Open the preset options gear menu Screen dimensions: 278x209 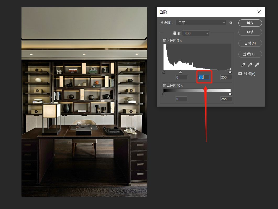[x=231, y=23]
